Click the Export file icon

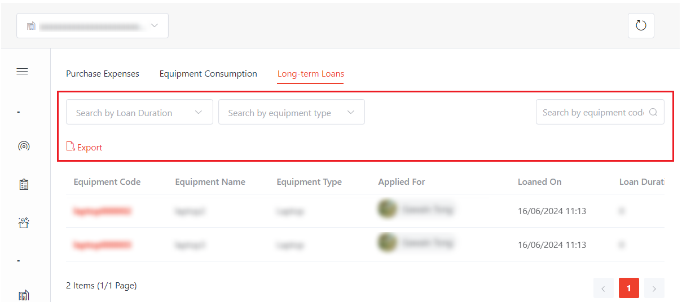click(71, 146)
